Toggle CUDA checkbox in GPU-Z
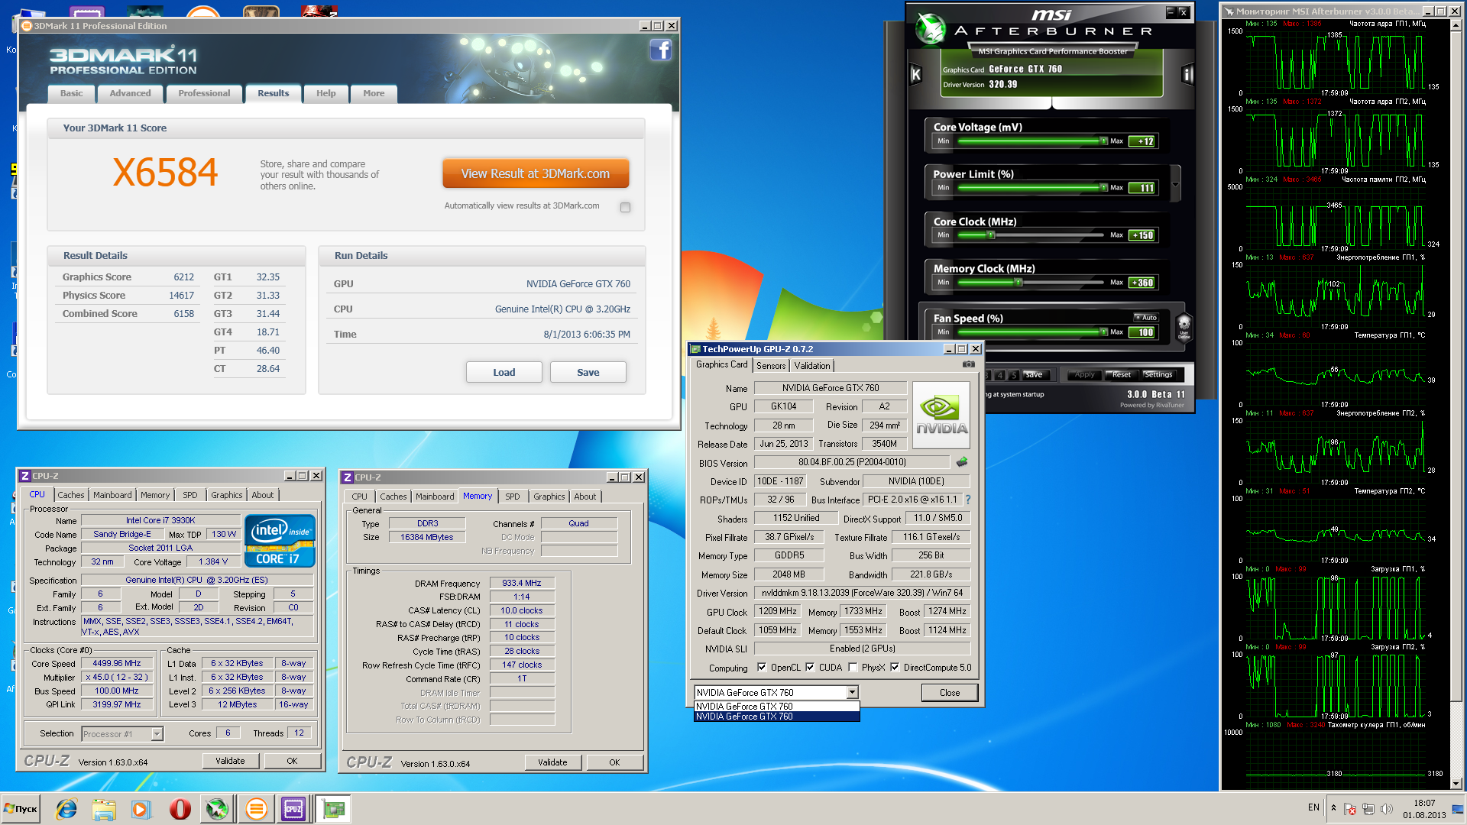Image resolution: width=1467 pixels, height=825 pixels. point(810,668)
